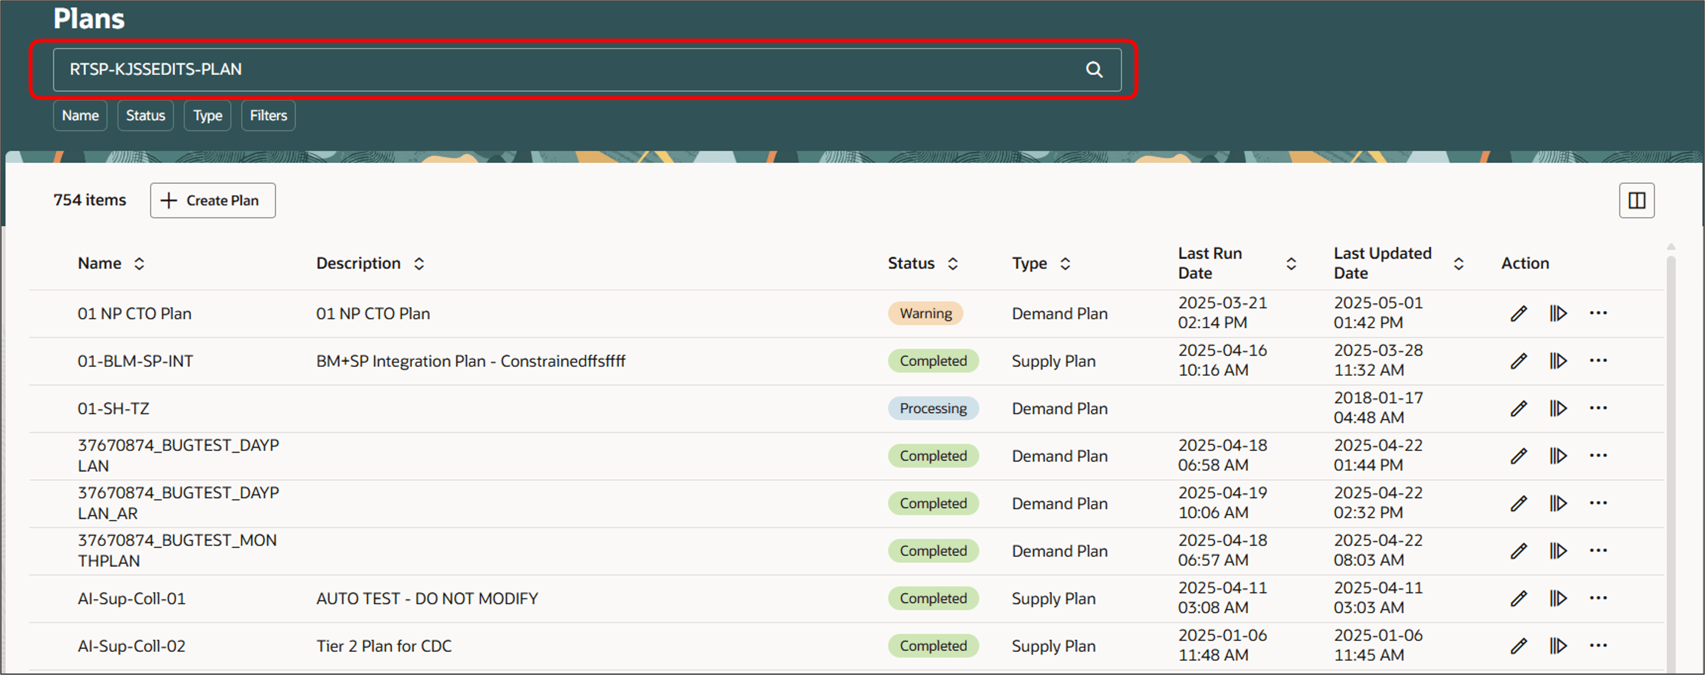Edit the AI-Sup-Coll-01 plan
The width and height of the screenshot is (1705, 675).
1518,598
